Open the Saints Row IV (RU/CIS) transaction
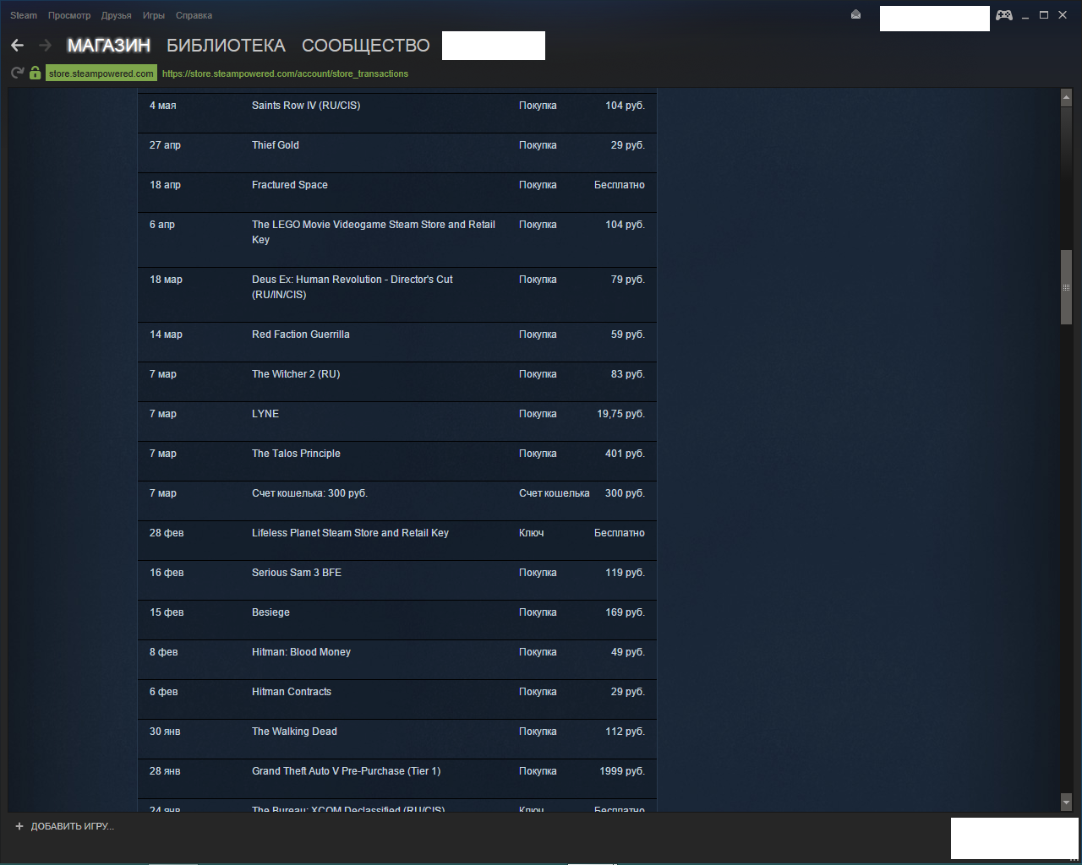The image size is (1082, 865). point(397,112)
